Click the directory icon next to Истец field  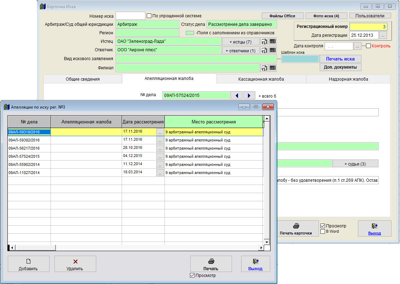[x=264, y=41]
